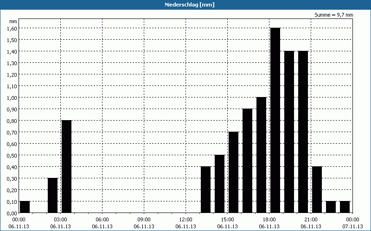Select the 0,70 mm bar at 15:00
This screenshot has height=231, width=371.
tap(234, 172)
